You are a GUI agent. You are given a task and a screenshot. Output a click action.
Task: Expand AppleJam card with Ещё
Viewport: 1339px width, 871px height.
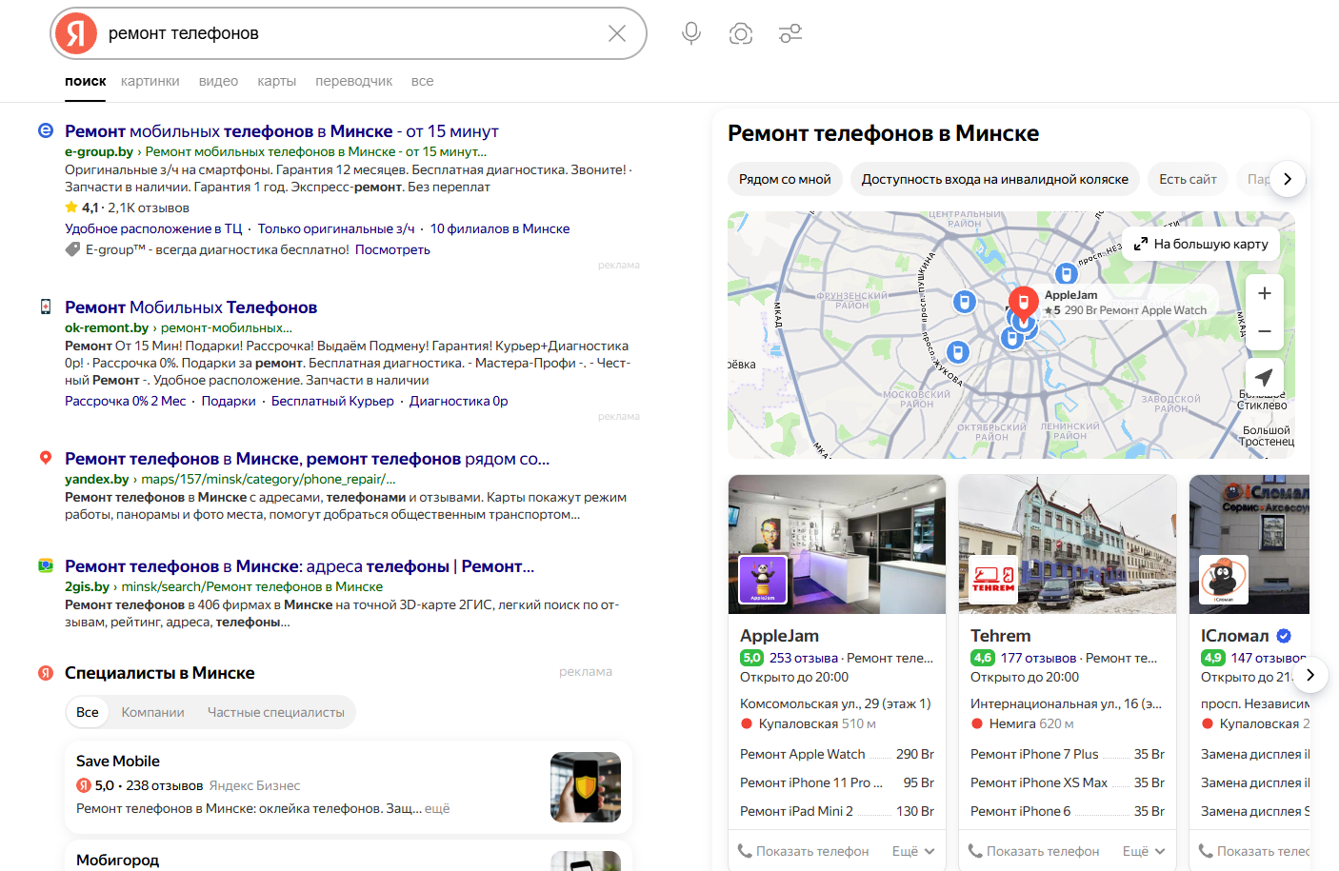point(913,851)
